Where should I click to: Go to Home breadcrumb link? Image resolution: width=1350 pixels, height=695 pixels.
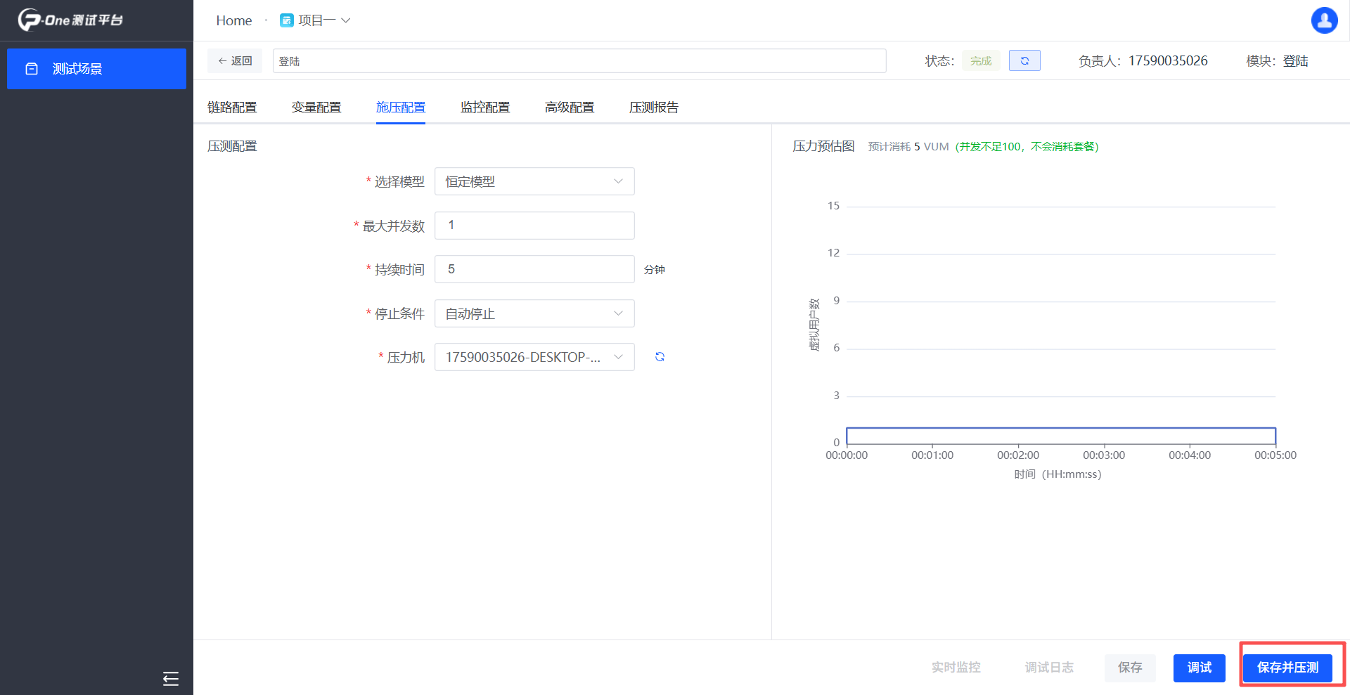[234, 20]
